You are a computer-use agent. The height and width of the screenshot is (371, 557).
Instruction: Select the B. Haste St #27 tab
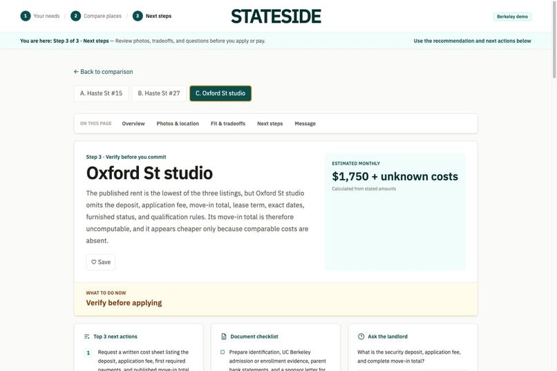click(159, 93)
